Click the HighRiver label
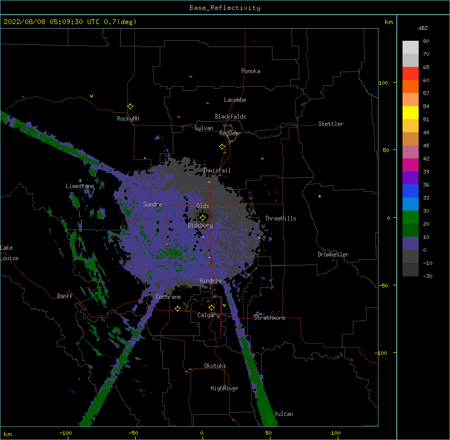450x440 pixels. coord(224,388)
